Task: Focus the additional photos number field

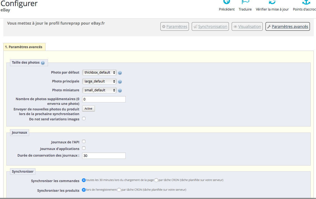Action: [104, 99]
